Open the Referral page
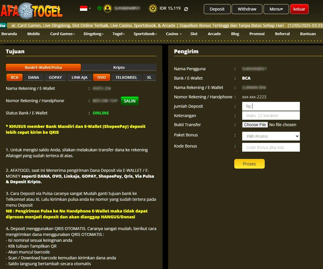 282,34
